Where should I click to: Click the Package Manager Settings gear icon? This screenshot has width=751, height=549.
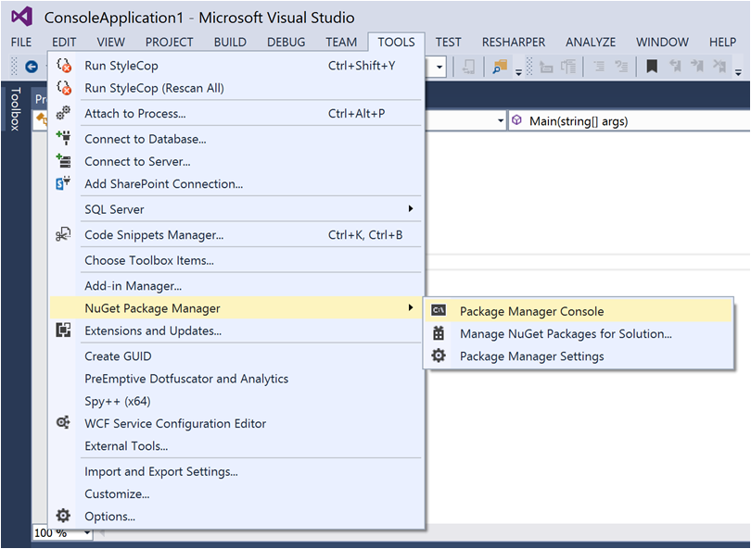[x=439, y=356]
